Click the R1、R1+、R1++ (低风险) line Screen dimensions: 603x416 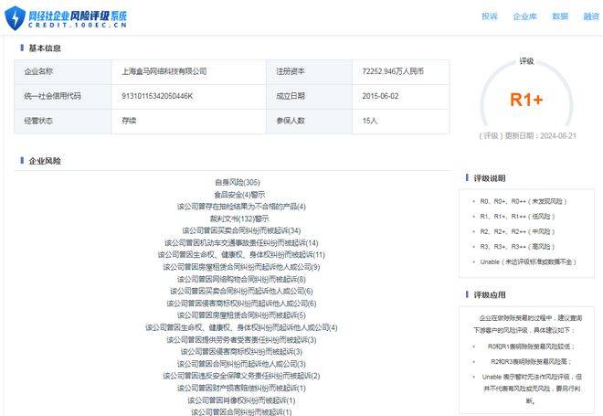coord(517,217)
